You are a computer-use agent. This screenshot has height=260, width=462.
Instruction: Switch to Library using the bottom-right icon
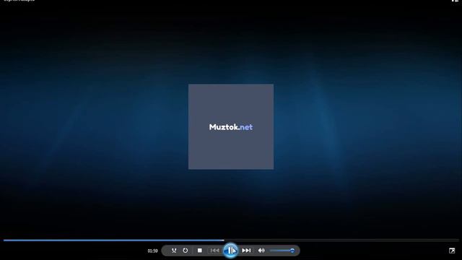point(452,251)
